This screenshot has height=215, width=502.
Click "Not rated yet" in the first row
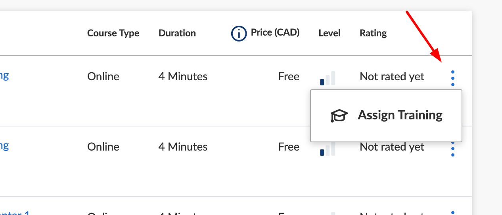[x=392, y=76]
